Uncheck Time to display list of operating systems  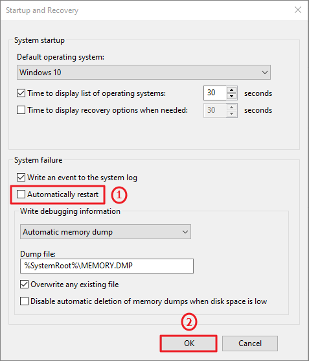21,93
